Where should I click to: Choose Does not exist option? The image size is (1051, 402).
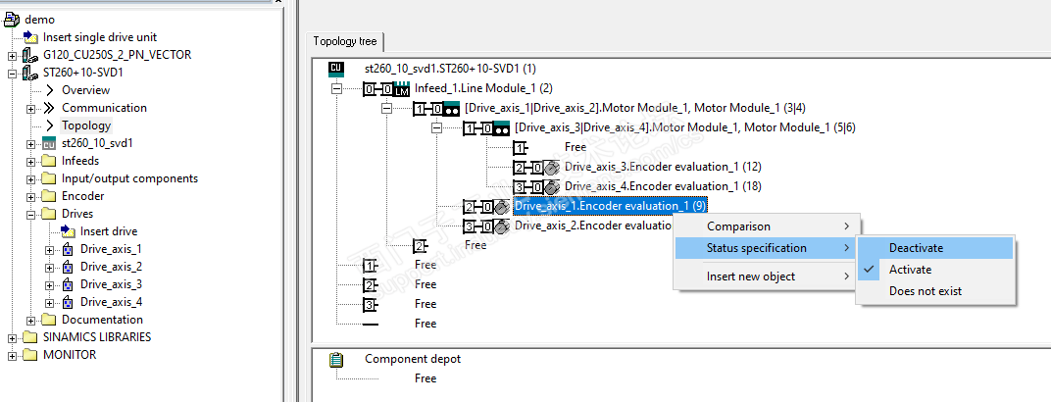pyautogui.click(x=936, y=291)
